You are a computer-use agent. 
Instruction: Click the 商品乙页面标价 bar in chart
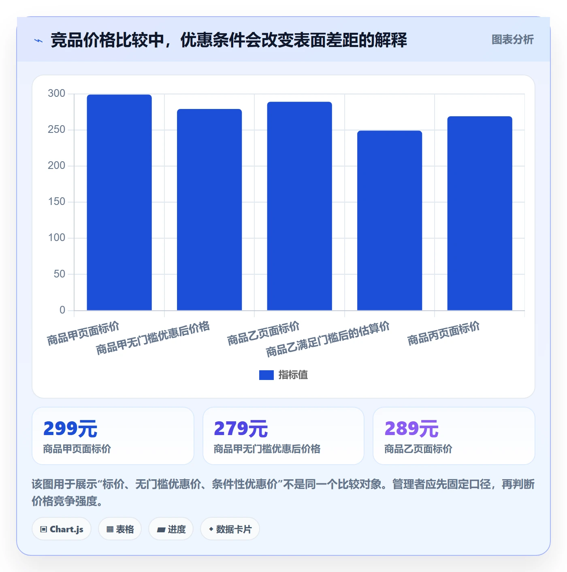299,206
